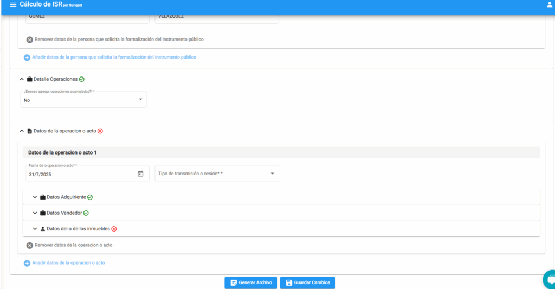
Task: Click plus icon for Añadir datos de la operacion
Action: 27,263
